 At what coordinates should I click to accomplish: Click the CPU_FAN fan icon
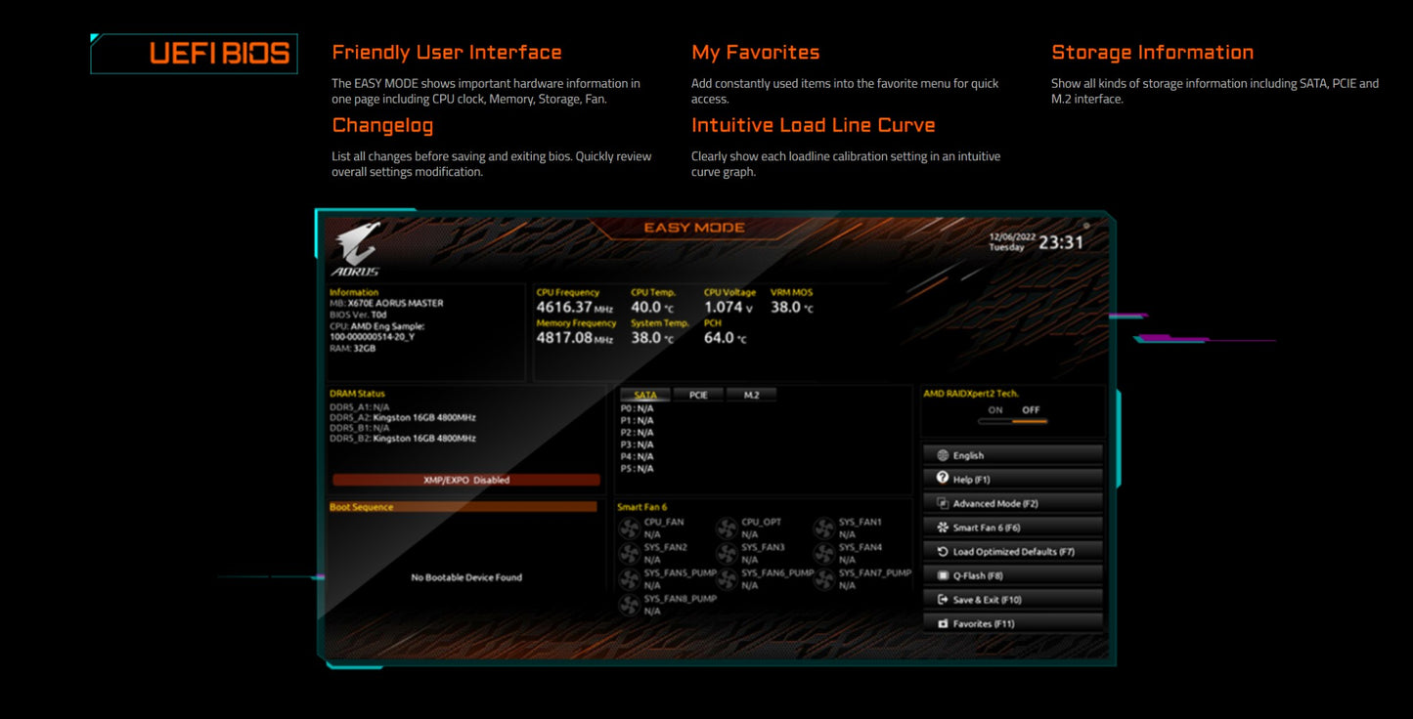[630, 529]
